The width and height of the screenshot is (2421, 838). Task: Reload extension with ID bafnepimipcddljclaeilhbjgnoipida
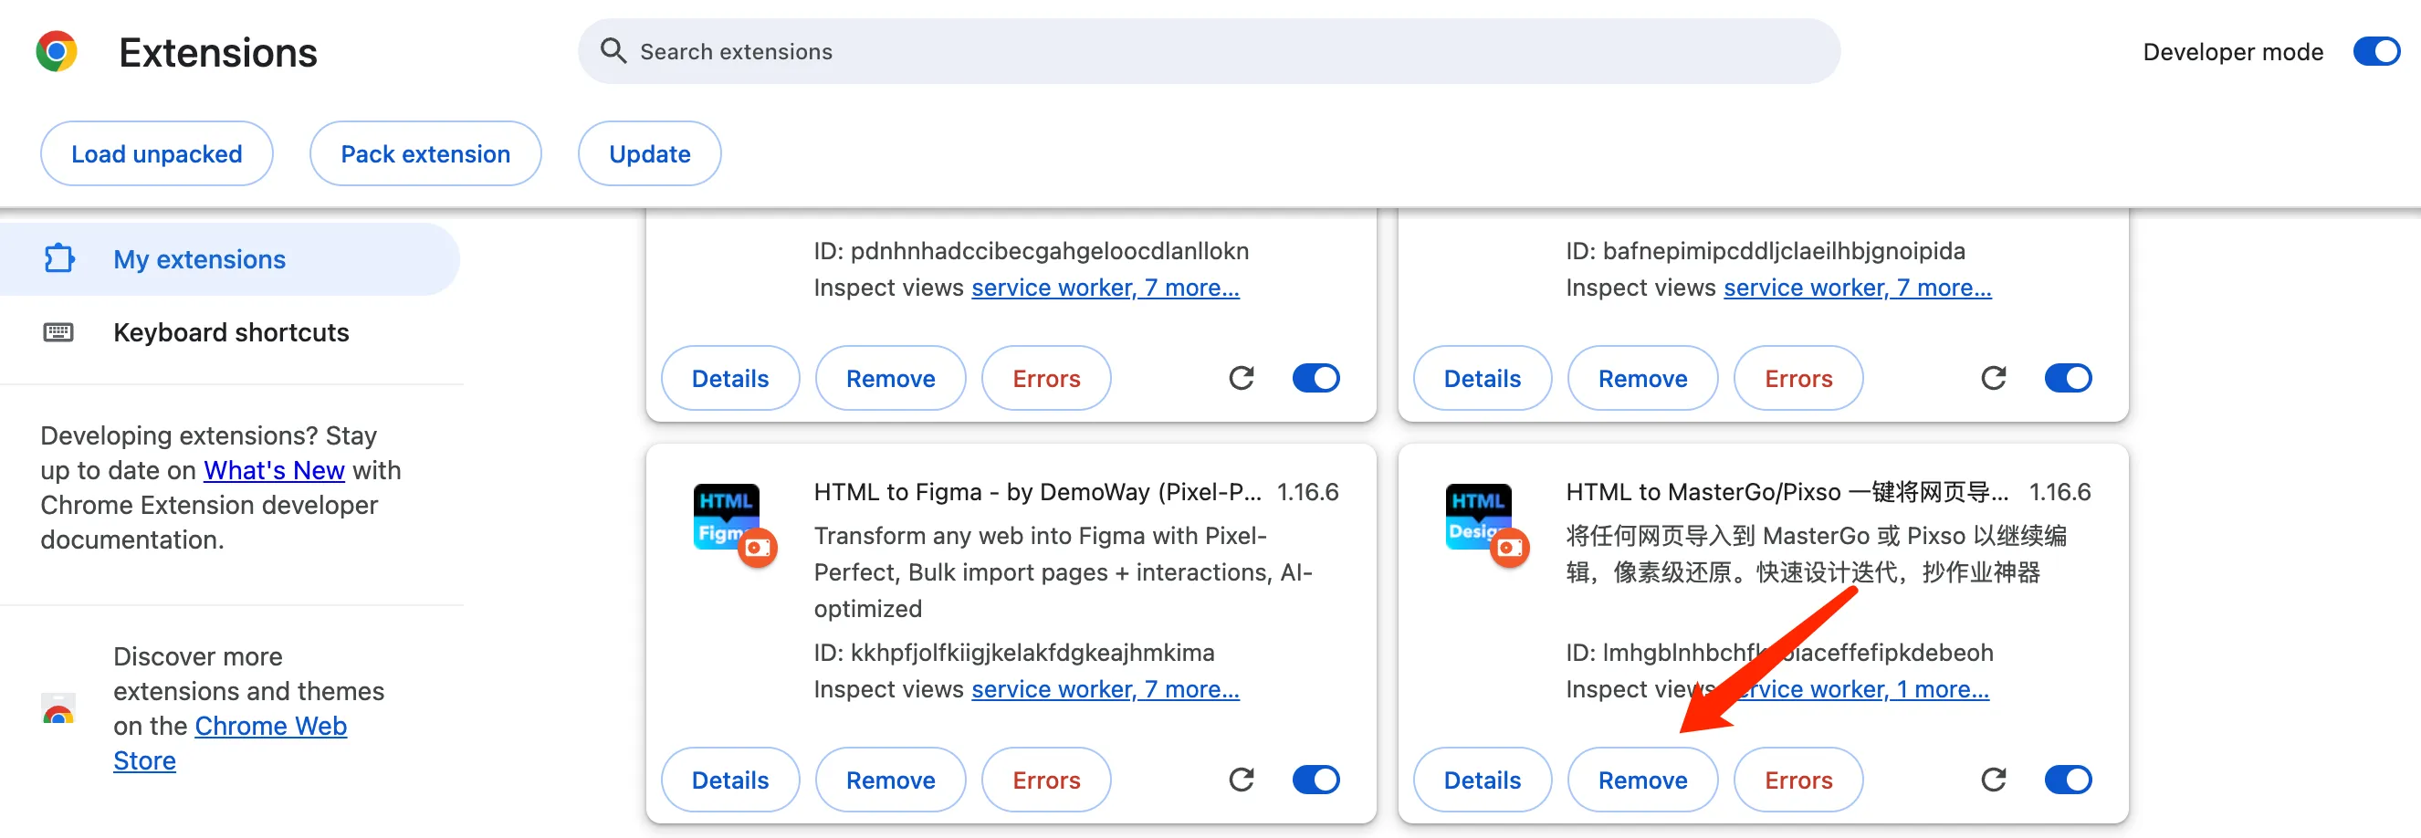(x=1994, y=378)
